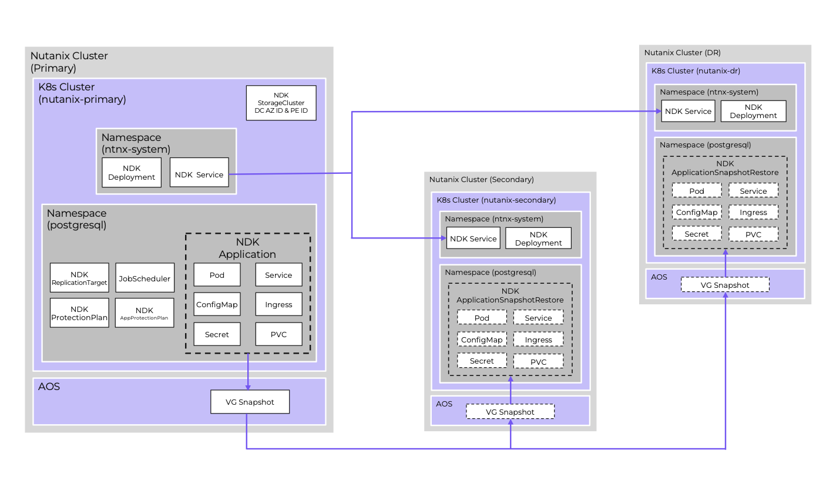
Task: Select the NDK ProtectionPlan box
Action: tap(79, 313)
